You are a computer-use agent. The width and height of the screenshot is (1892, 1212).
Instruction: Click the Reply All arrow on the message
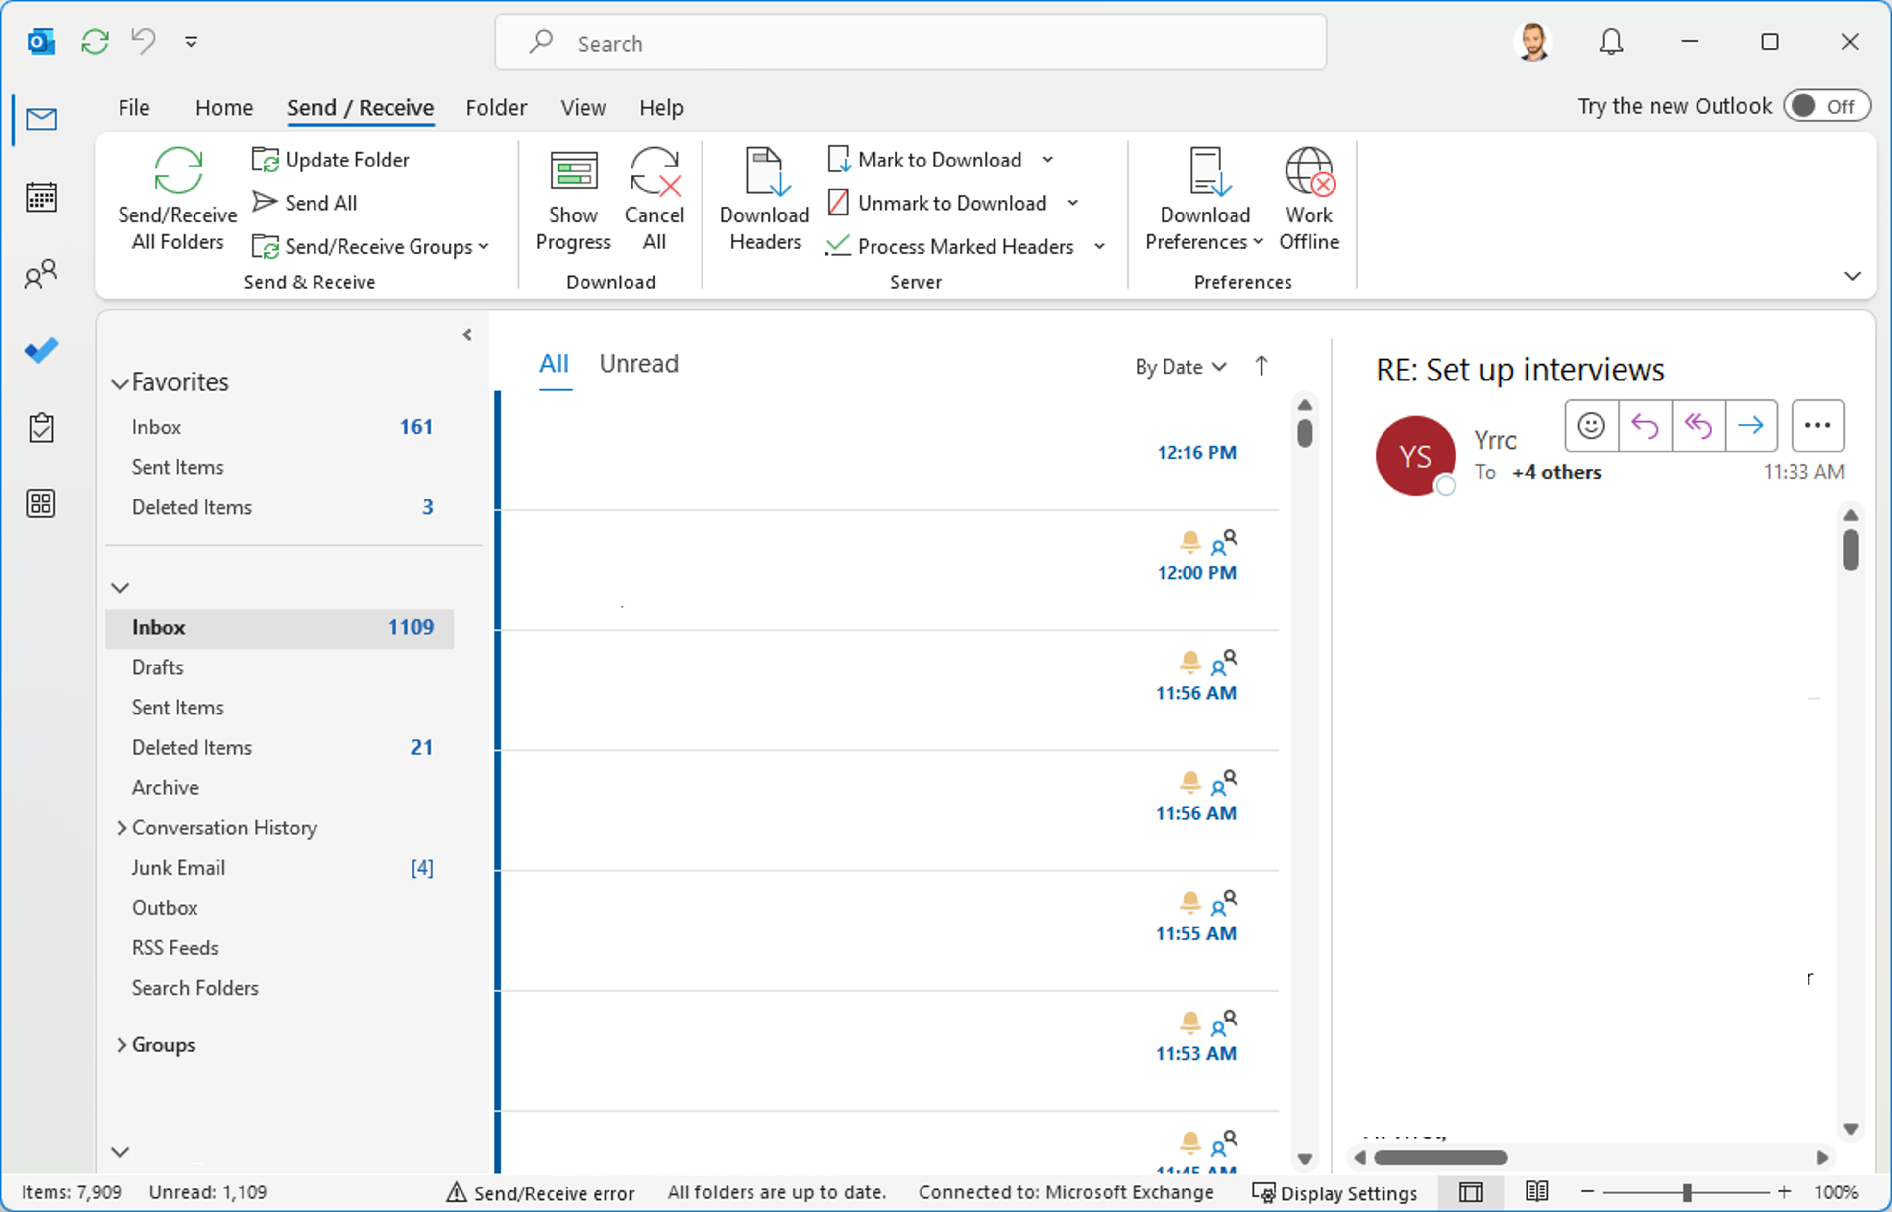tap(1698, 426)
